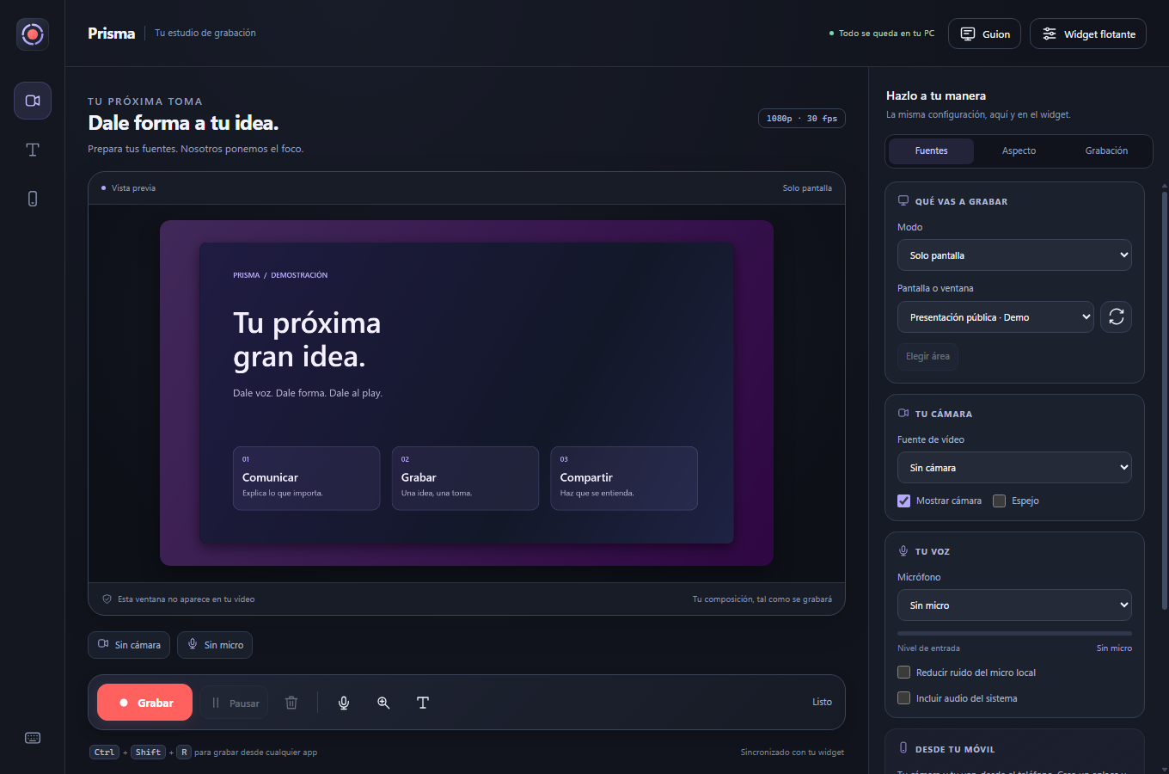This screenshot has height=774, width=1169.
Task: Open the Modo dropdown Solo pantalla
Action: click(1014, 255)
